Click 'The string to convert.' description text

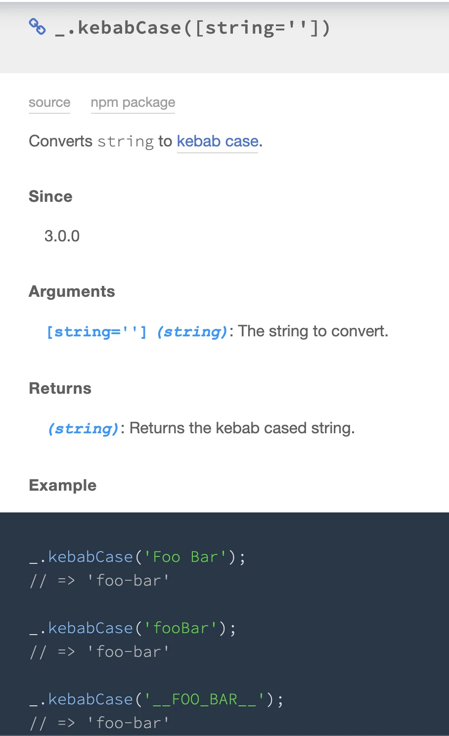(314, 331)
